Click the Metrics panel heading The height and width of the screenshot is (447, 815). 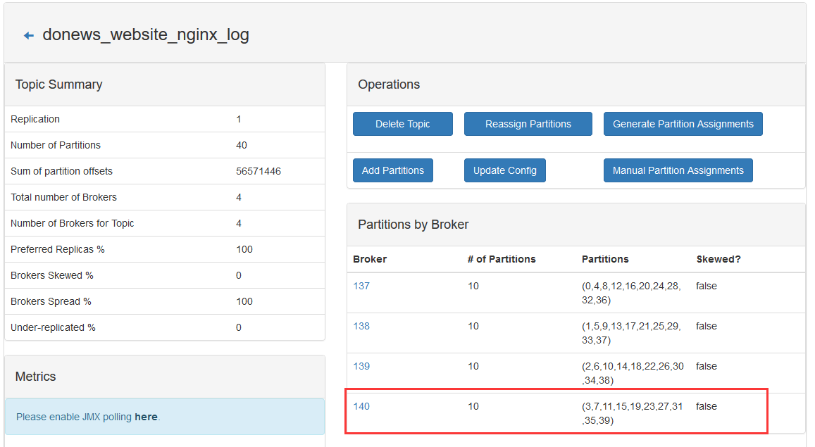pyautogui.click(x=35, y=377)
